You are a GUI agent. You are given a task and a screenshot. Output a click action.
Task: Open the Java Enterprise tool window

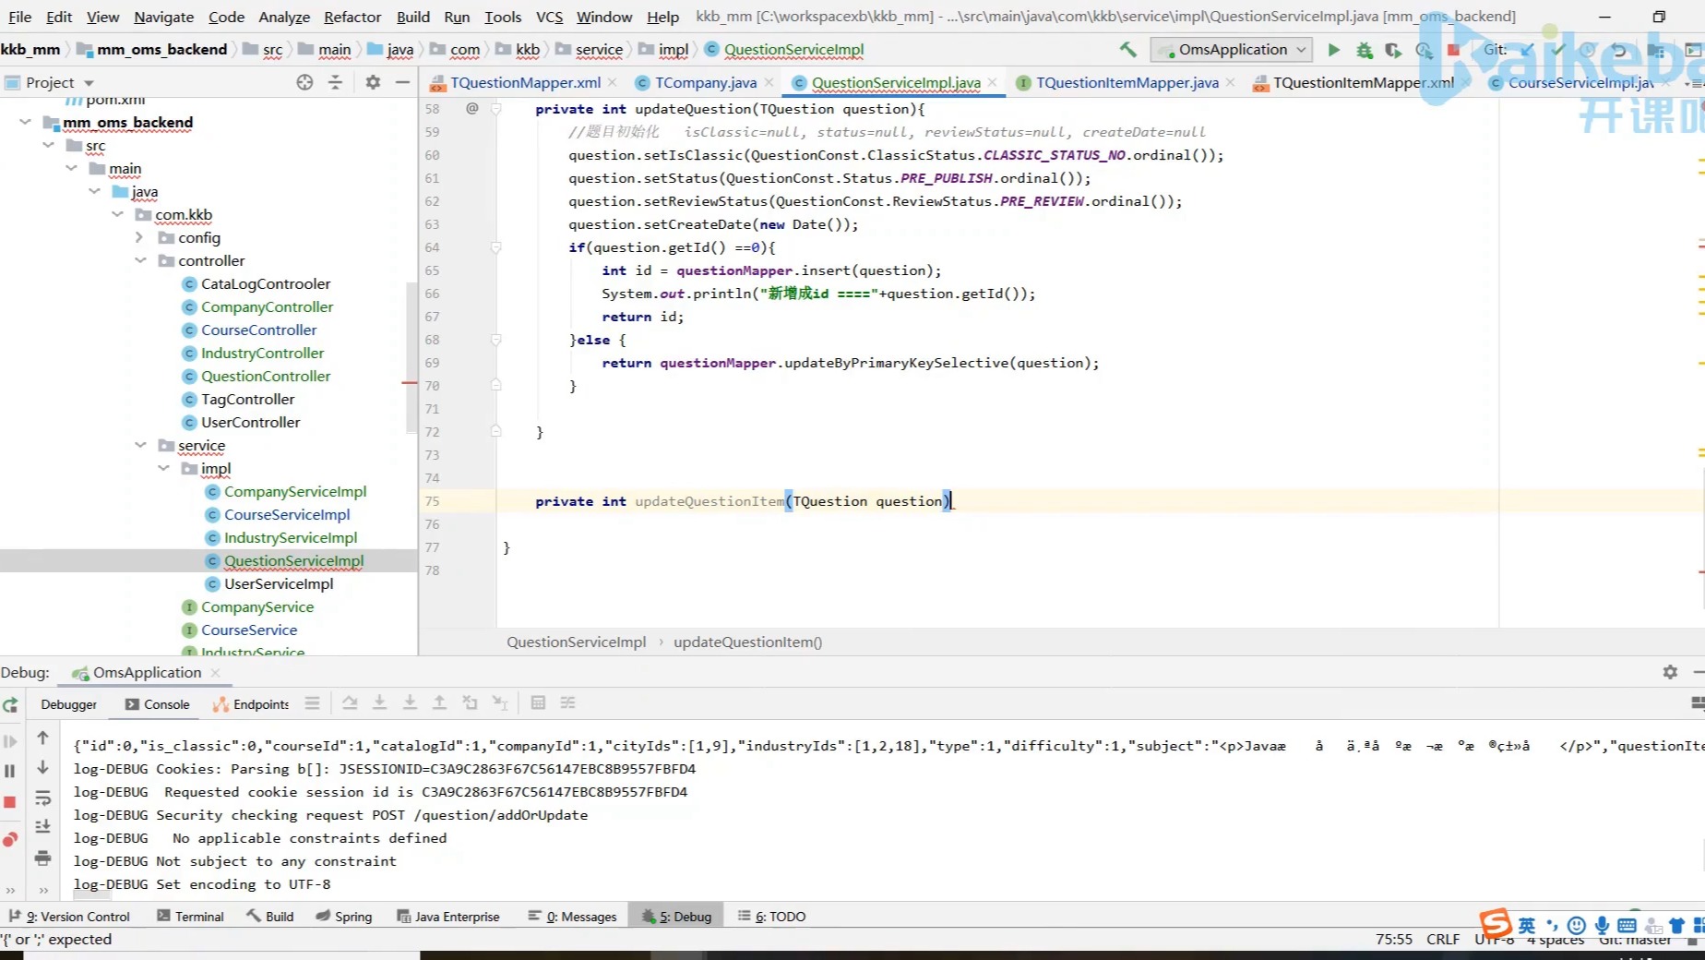pos(447,917)
